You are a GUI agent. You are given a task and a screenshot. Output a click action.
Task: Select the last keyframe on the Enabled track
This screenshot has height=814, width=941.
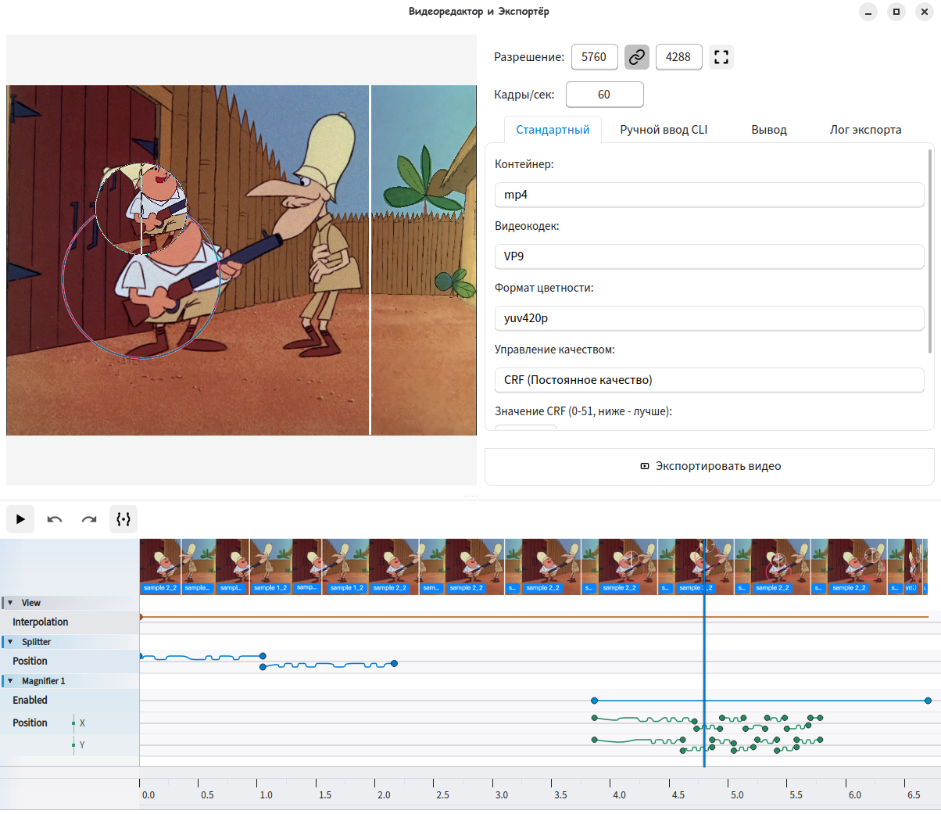[928, 701]
